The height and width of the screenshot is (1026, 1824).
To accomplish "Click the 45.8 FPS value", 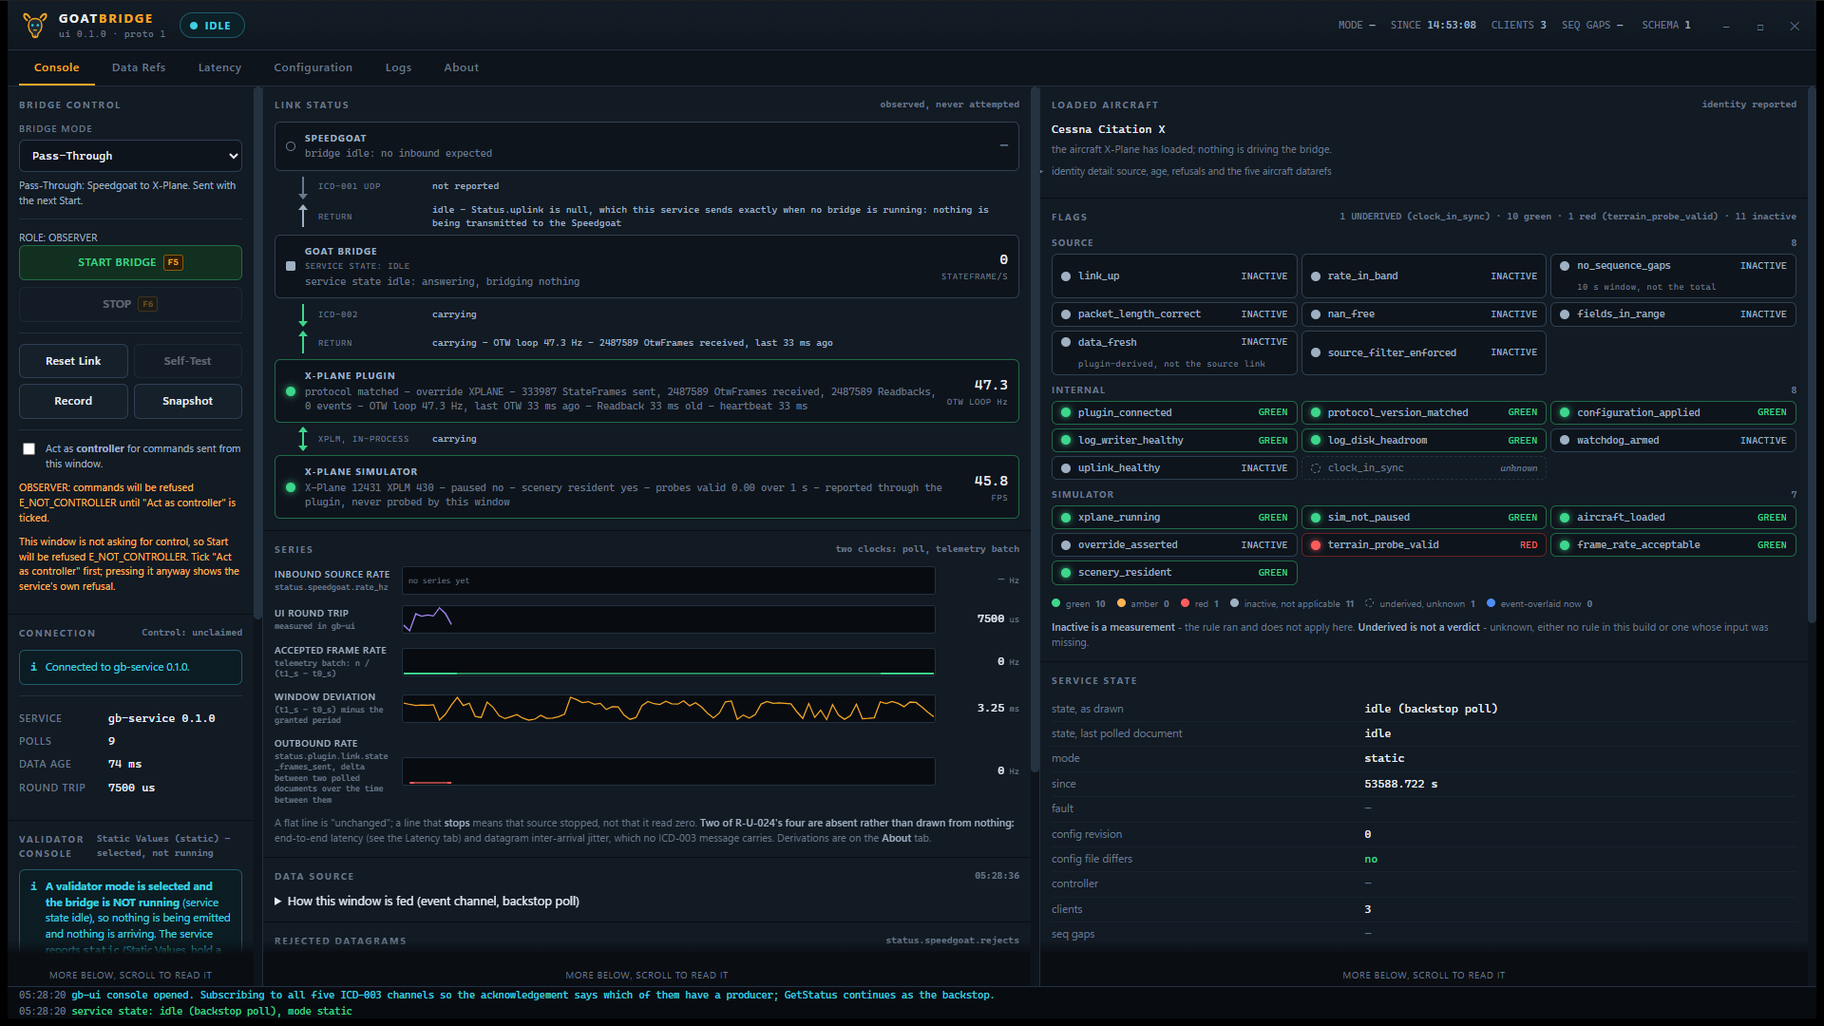I will (x=991, y=482).
